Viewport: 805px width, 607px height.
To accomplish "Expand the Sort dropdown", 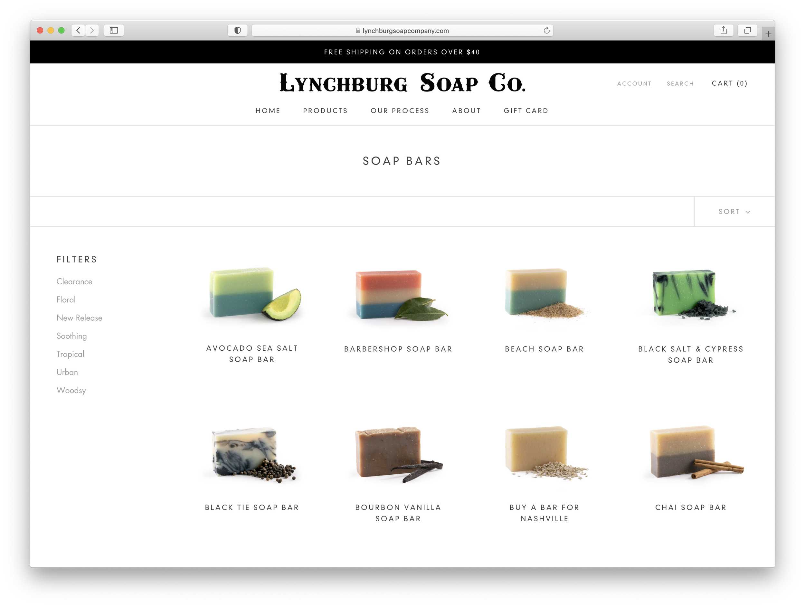I will pos(734,212).
